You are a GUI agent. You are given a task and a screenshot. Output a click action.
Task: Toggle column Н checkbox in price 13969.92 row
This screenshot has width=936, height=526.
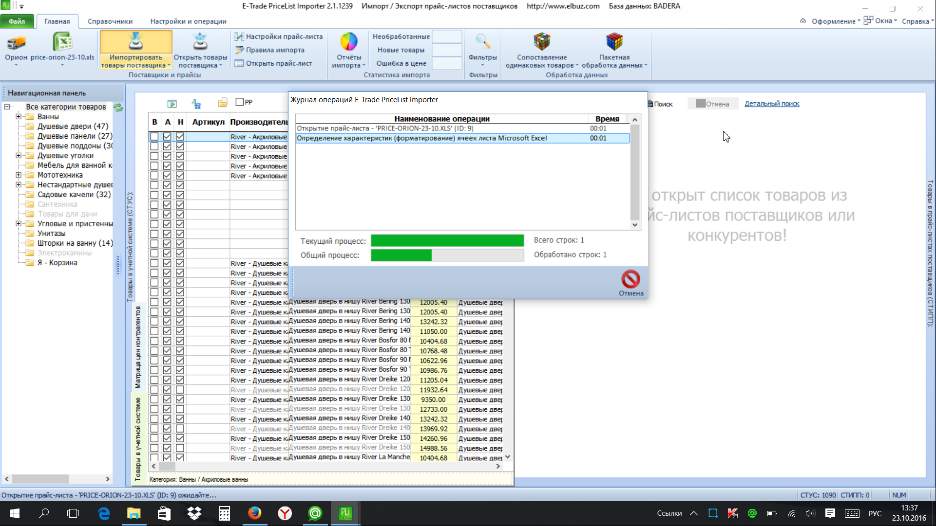[180, 429]
